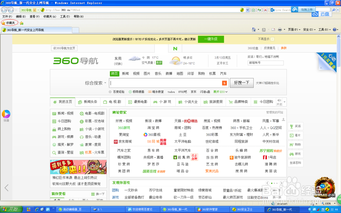Image resolution: width=341 pixels, height=213 pixels.
Task: Open the 帮助(H) menu
Action: 78,16
